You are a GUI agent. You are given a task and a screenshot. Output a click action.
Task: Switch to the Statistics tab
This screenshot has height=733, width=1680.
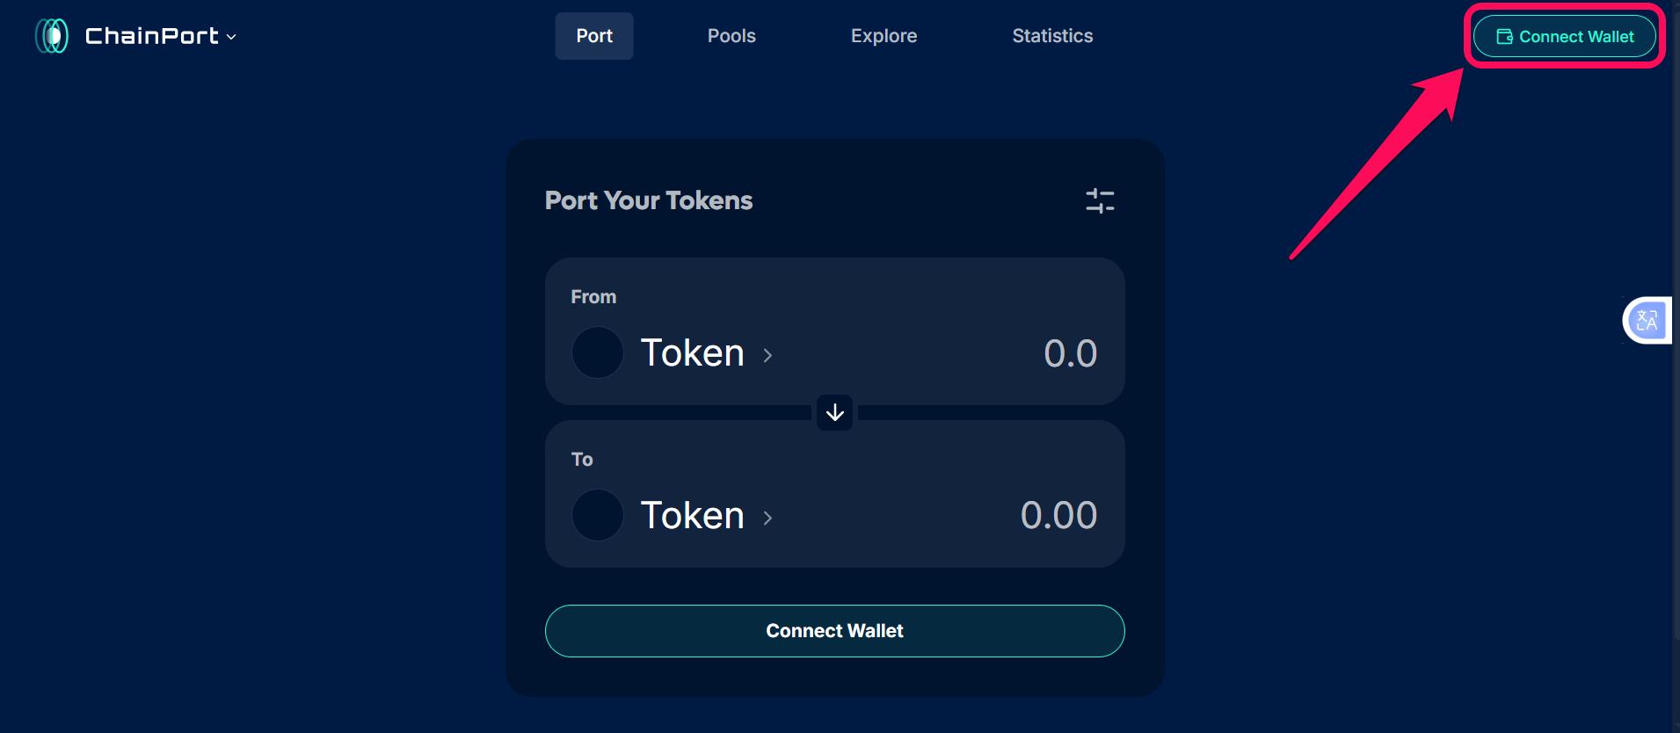(1052, 36)
